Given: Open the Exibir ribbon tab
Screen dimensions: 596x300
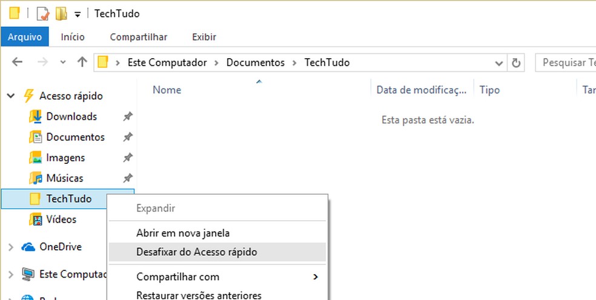Looking at the screenshot, I should tap(204, 37).
